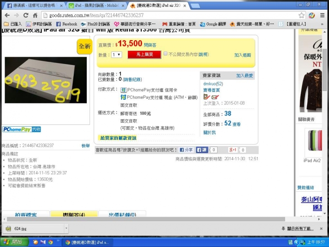Viewport: 329px width, 247px height.
Task: Click the vertical page scrollbar
Action: [324, 70]
